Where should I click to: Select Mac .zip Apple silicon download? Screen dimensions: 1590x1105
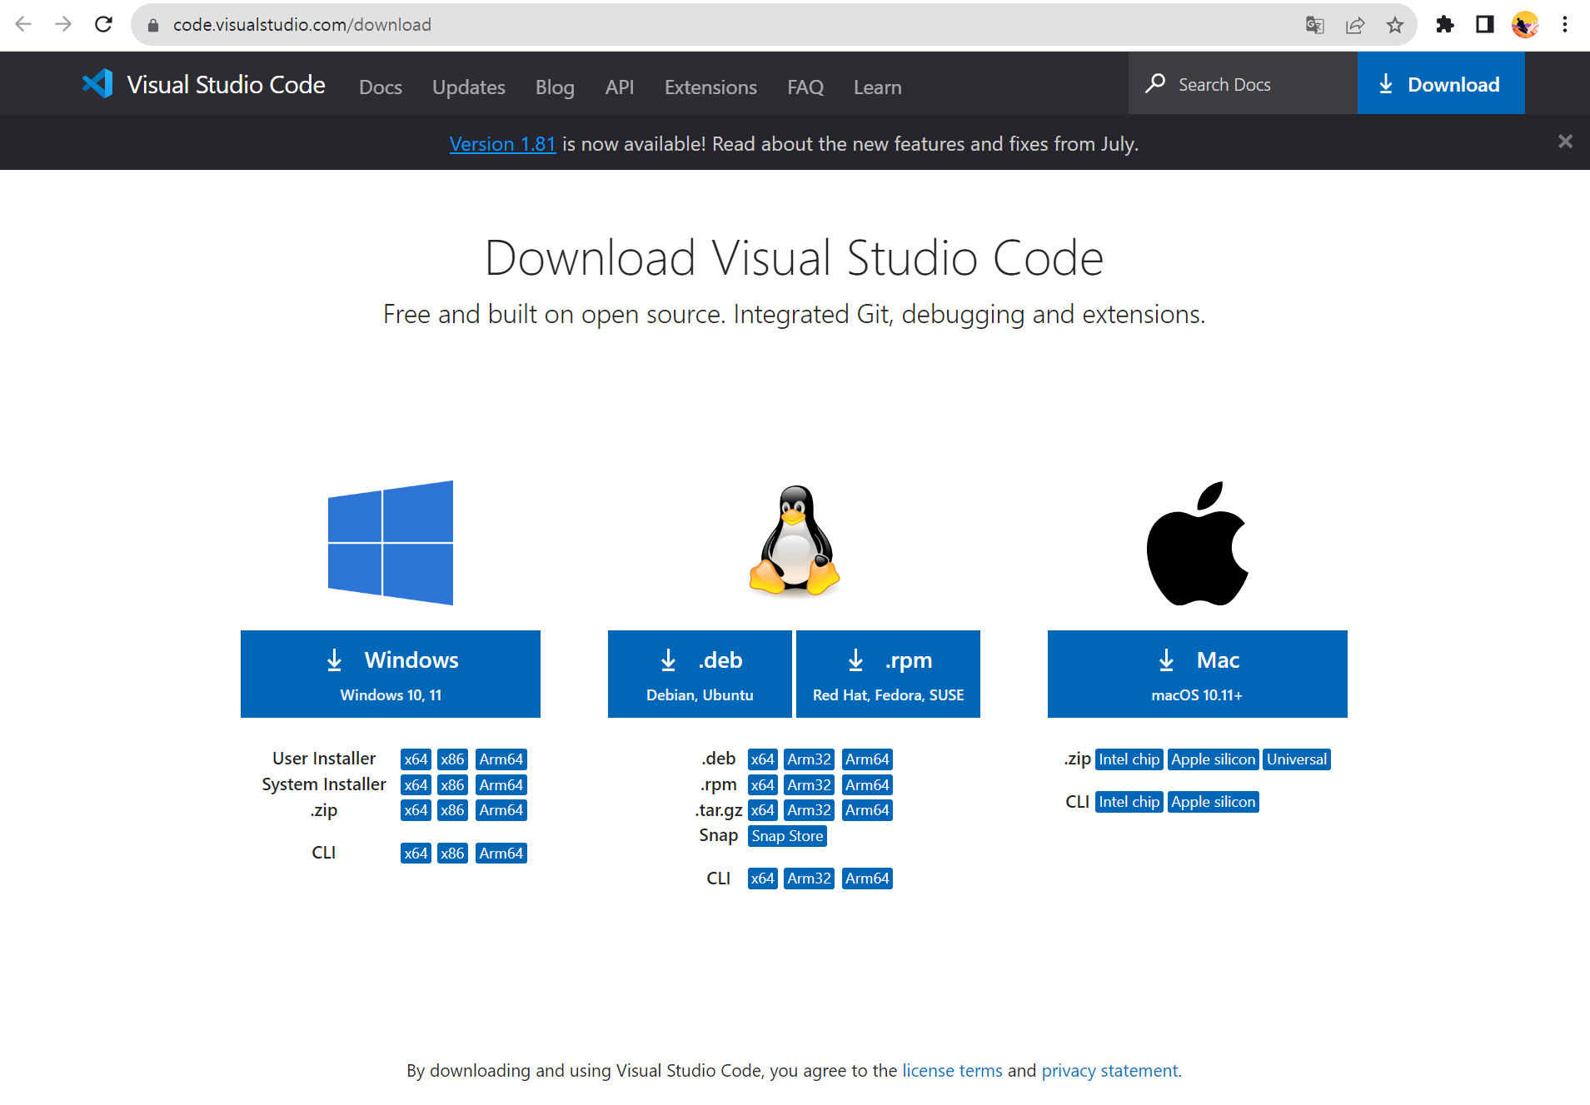tap(1213, 759)
